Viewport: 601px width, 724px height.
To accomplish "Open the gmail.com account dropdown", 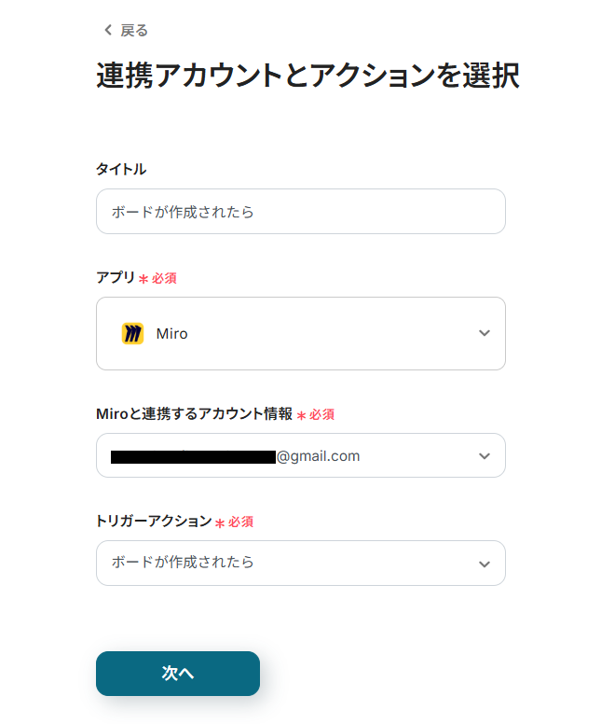I will [300, 456].
